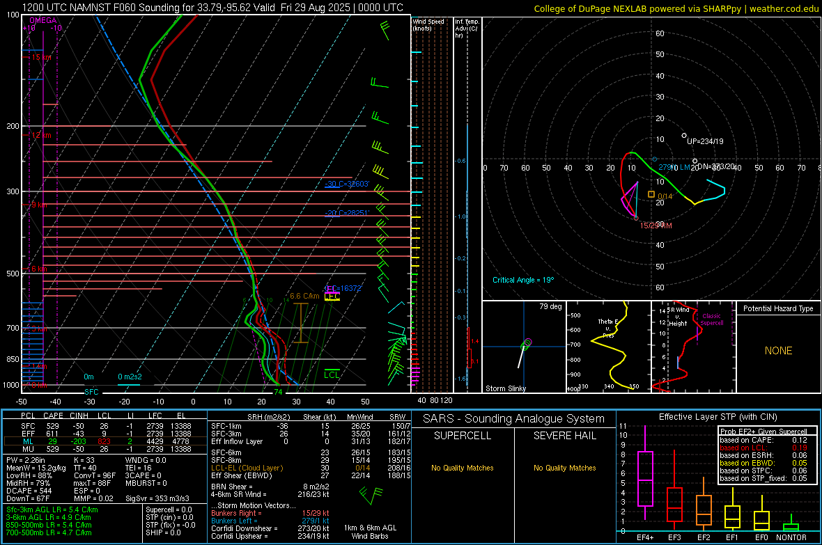Click the 0 m2s2 effective SRH label

pyautogui.click(x=130, y=377)
